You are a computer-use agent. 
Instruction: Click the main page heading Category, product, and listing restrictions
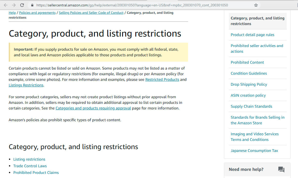click(x=95, y=34)
